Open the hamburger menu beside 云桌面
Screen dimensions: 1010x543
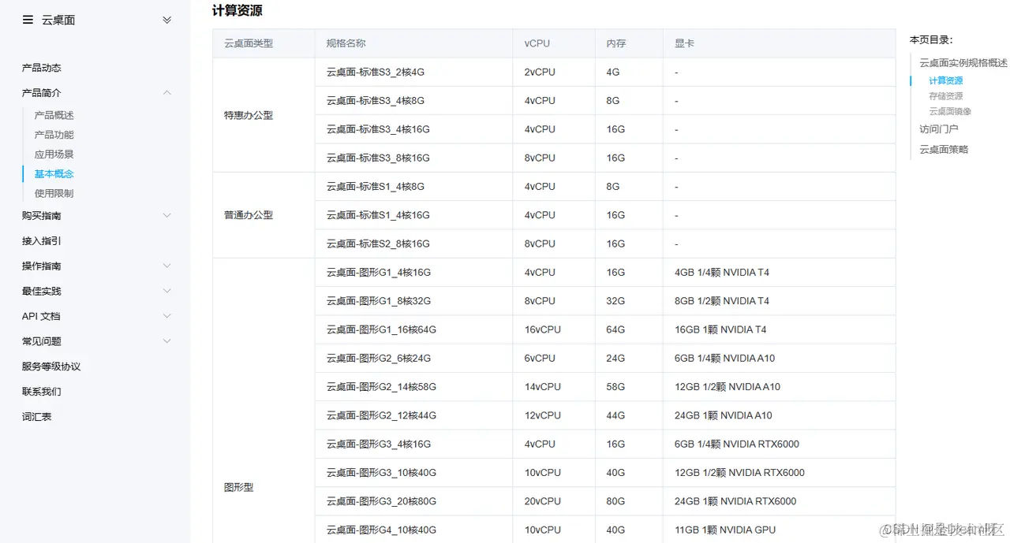click(x=28, y=20)
